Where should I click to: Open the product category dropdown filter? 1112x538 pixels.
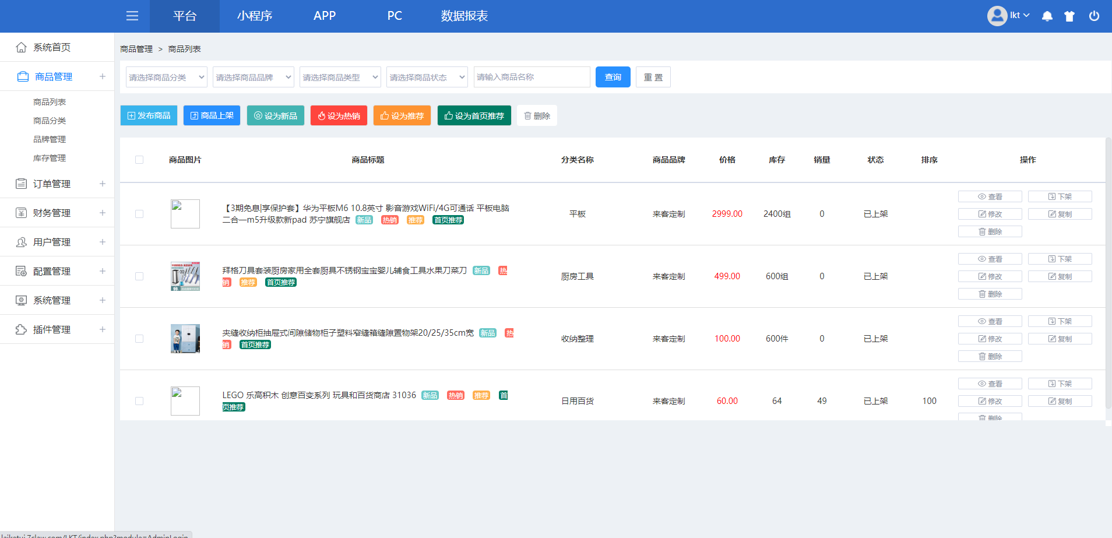[x=167, y=77]
